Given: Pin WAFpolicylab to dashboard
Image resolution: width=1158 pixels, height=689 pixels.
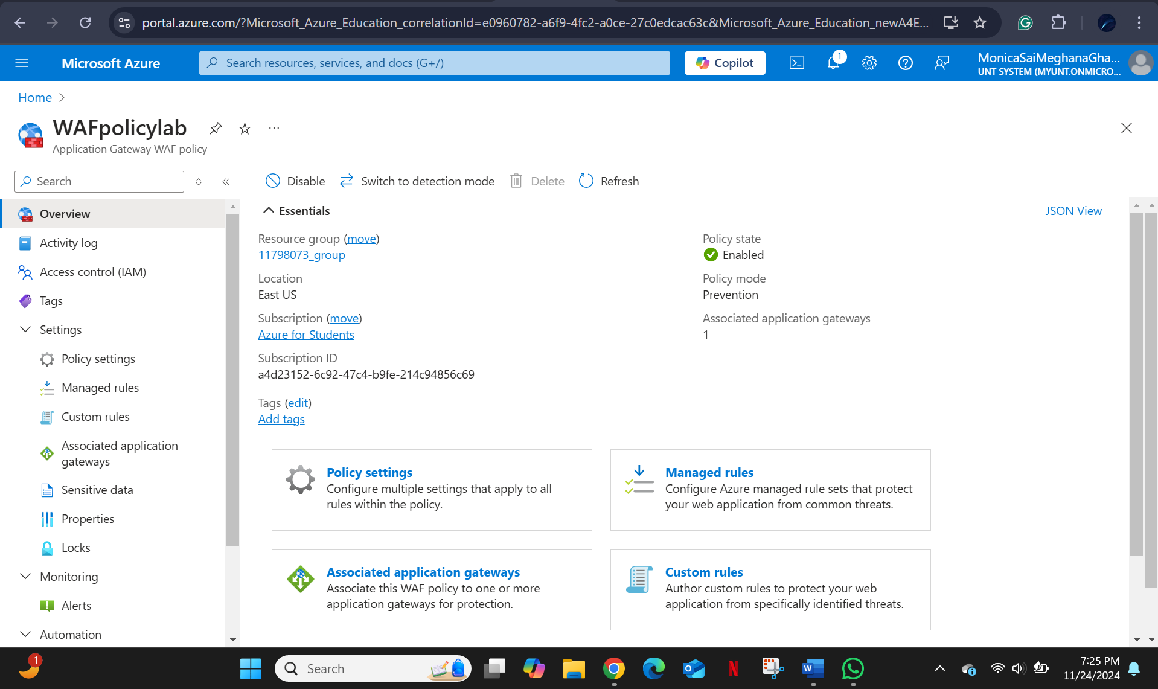Looking at the screenshot, I should (216, 128).
